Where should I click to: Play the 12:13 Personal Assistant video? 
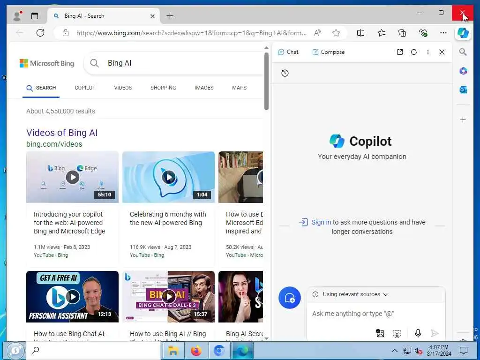[x=72, y=297]
